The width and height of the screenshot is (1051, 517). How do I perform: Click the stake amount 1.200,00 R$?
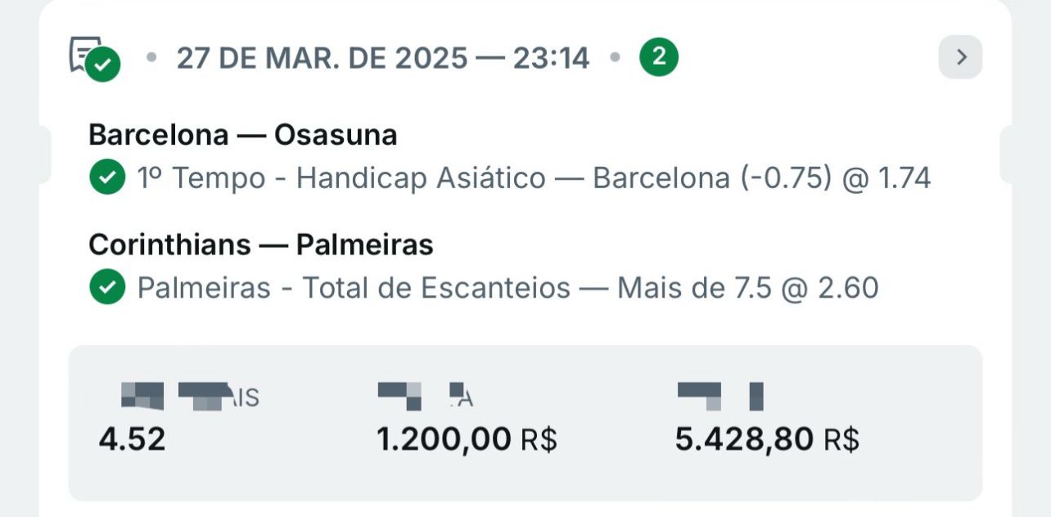pos(467,439)
